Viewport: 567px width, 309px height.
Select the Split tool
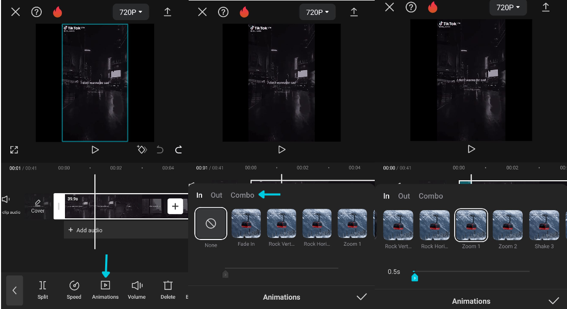click(x=43, y=290)
